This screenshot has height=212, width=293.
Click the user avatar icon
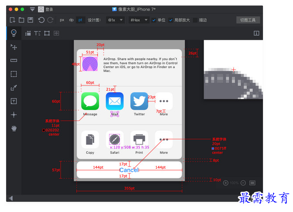[41, 9]
